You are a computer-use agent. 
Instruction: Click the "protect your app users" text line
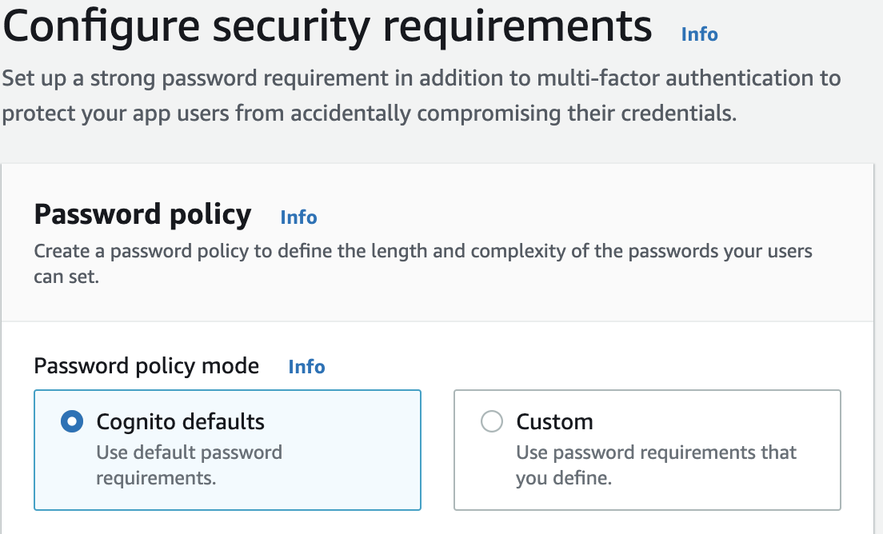[x=368, y=113]
